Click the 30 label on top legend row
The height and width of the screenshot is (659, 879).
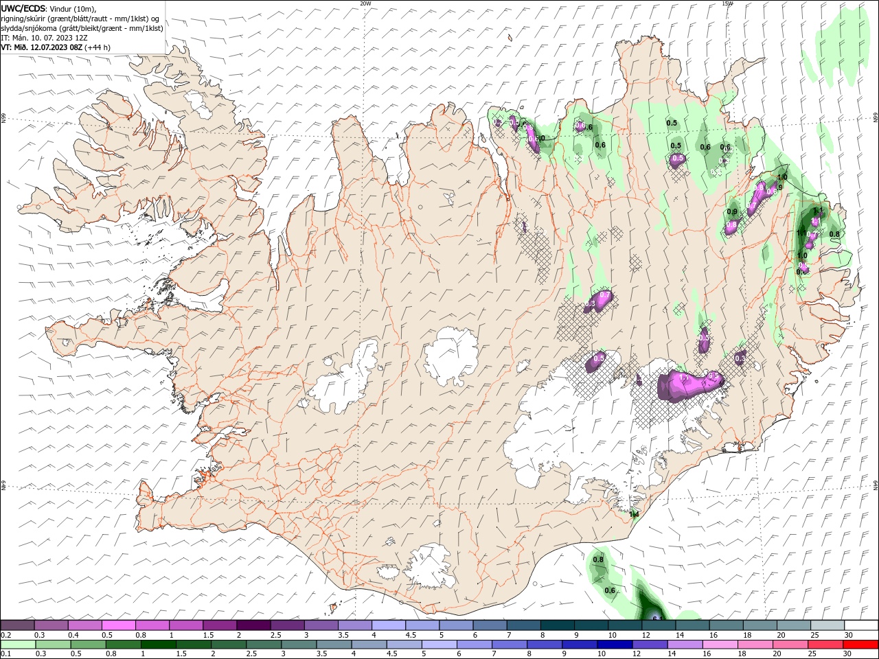(849, 635)
